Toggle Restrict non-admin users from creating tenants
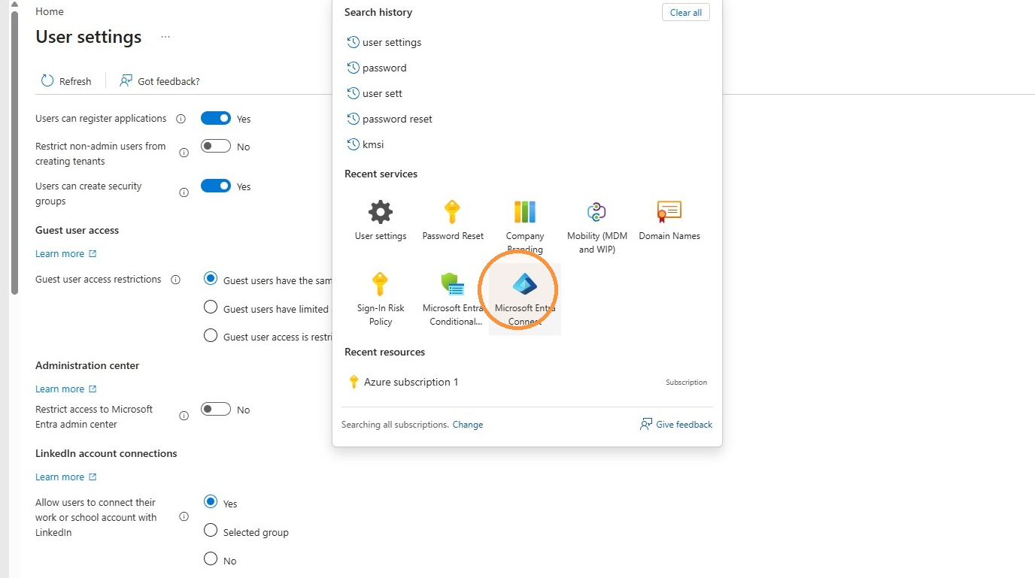 point(216,146)
